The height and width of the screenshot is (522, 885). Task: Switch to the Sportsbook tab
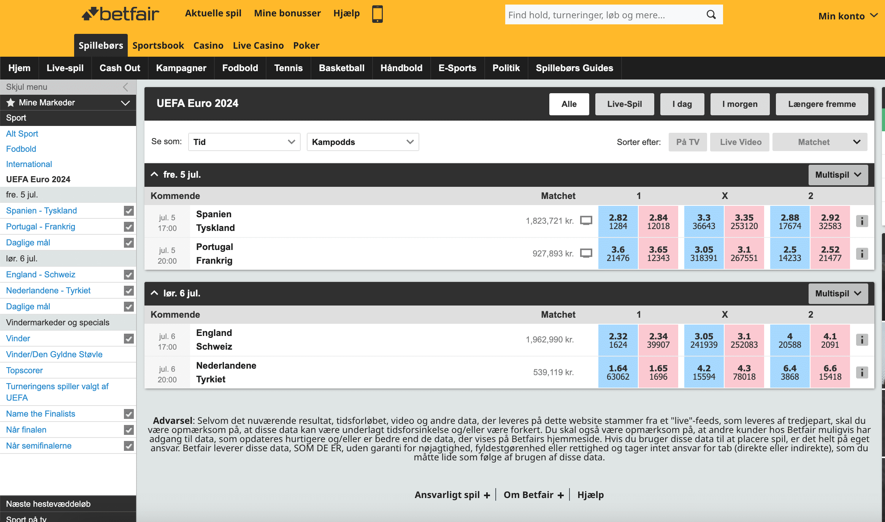[x=158, y=46]
